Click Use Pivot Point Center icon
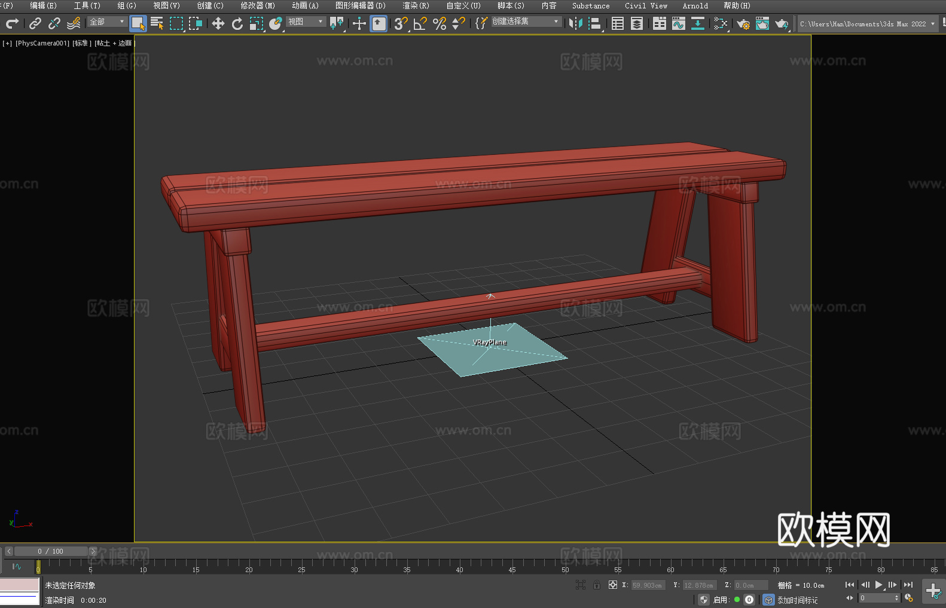Screen dimensions: 946x608 coord(337,23)
